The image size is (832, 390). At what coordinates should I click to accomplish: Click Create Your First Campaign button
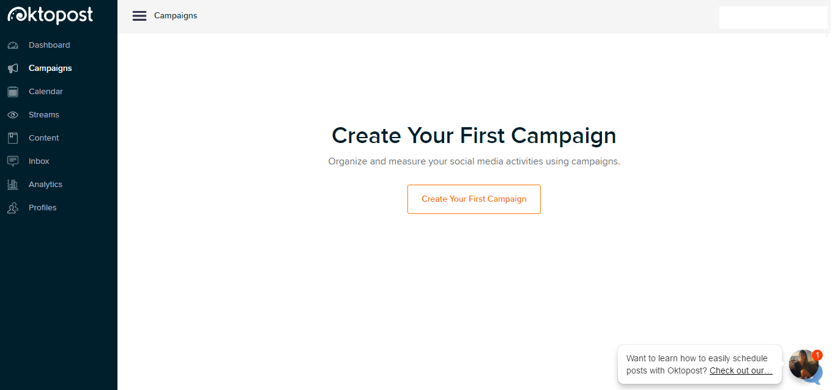474,199
